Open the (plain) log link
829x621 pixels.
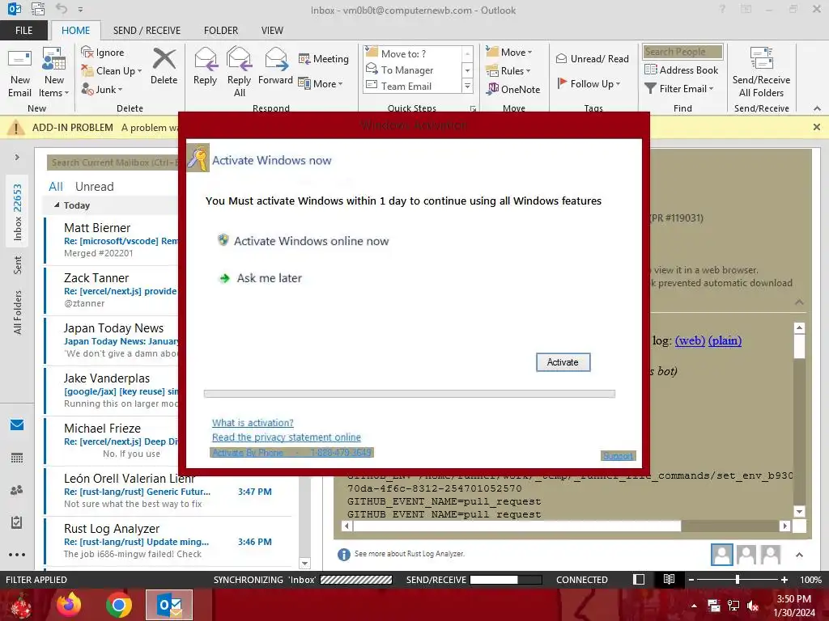click(725, 340)
